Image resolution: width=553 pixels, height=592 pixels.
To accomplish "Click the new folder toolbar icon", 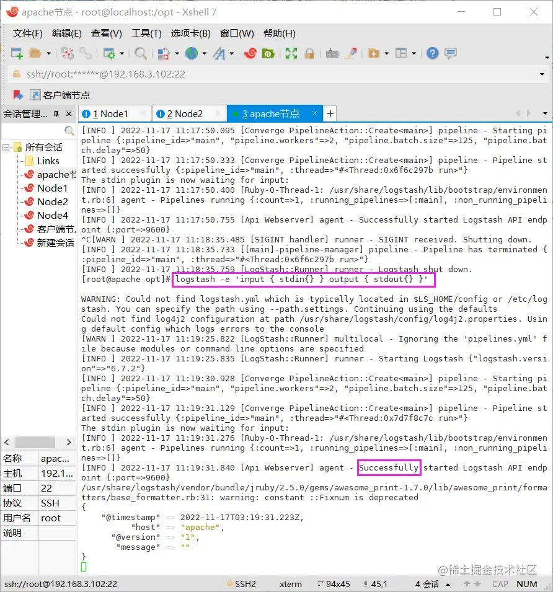I will pyautogui.click(x=374, y=53).
